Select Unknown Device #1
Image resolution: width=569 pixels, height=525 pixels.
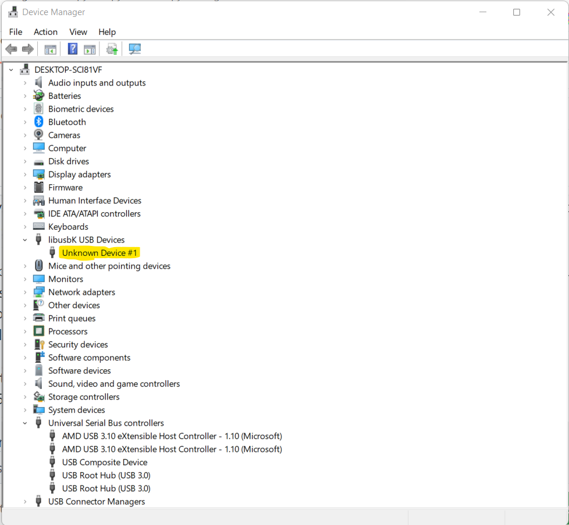click(x=99, y=253)
